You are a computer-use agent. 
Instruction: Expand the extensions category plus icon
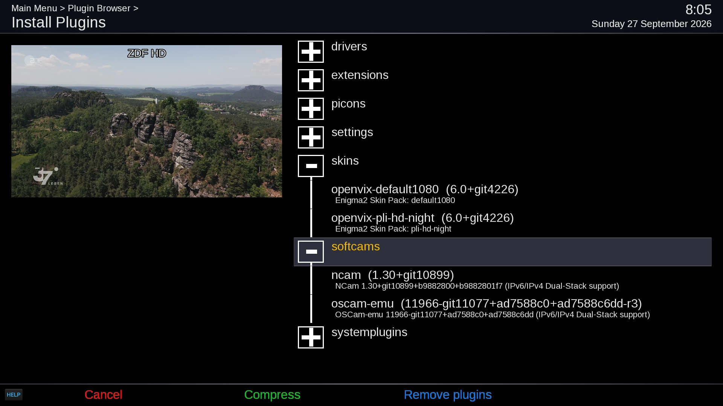point(311,80)
